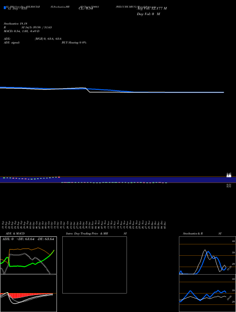Click the 'ADX & MACD' panel title
Viewport: 236px width, 312px height.
click(15, 234)
